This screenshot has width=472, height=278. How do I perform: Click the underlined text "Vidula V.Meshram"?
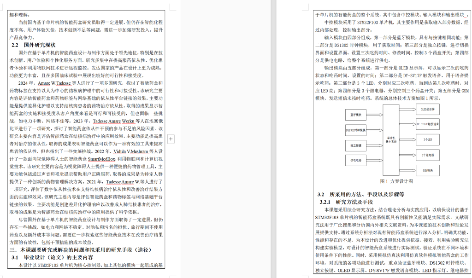(x=130, y=151)
